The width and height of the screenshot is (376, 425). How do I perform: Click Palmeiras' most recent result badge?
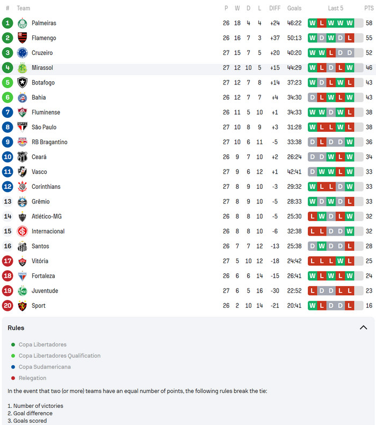pyautogui.click(x=350, y=23)
